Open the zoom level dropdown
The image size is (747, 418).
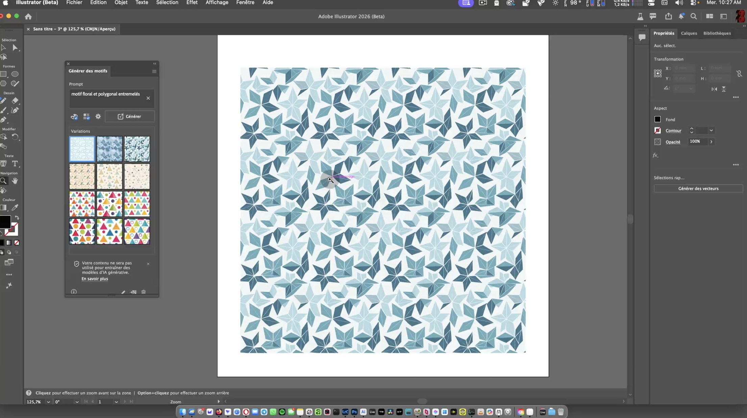point(48,402)
